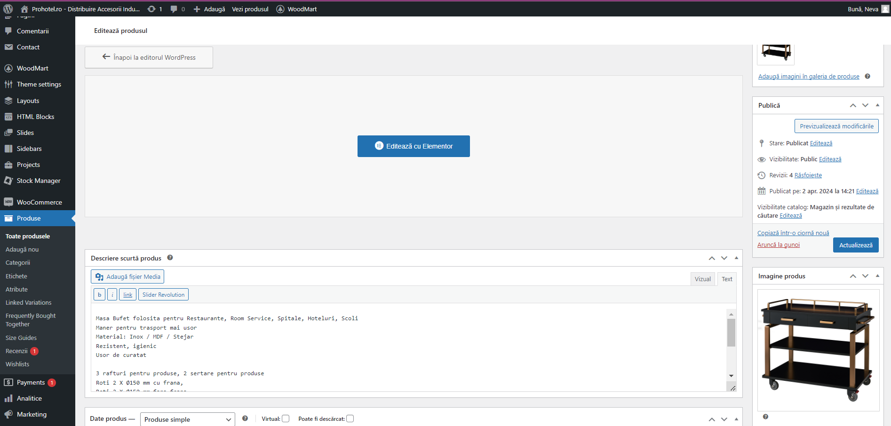Image resolution: width=891 pixels, height=426 pixels.
Task: Open the WoodMart sidebar item
Action: (x=32, y=68)
